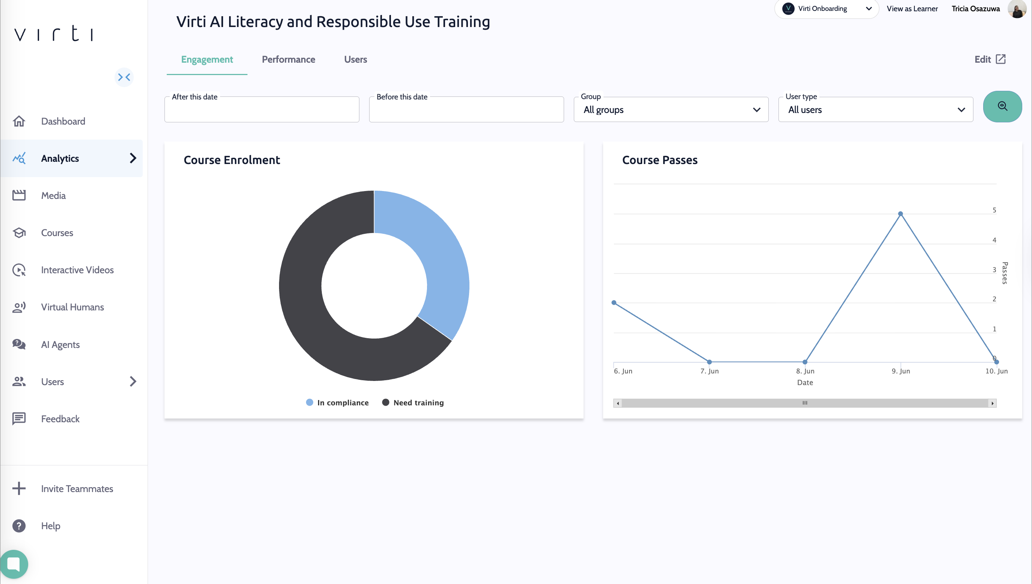Viewport: 1032px width, 584px height.
Task: Click the Dashboard home icon
Action: pos(19,121)
